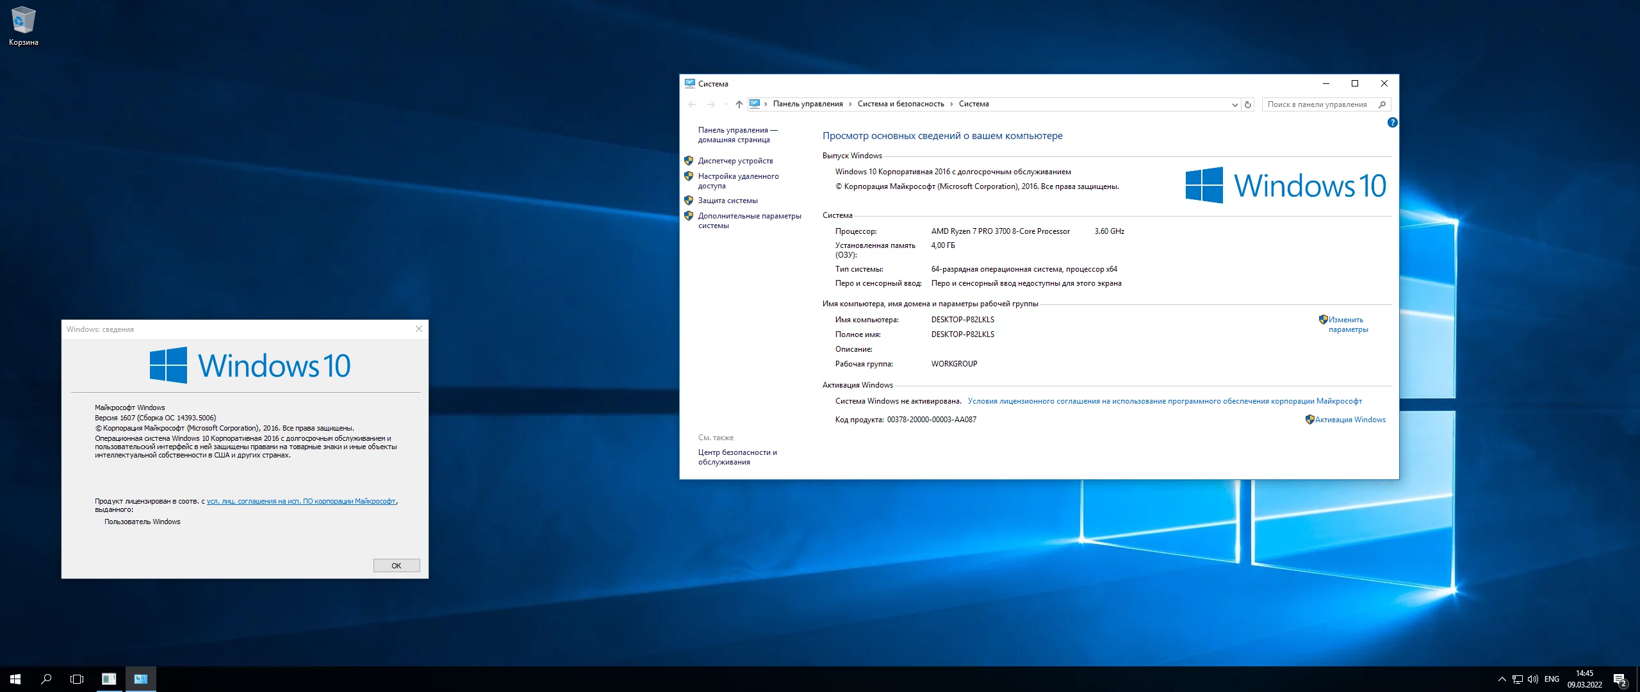The width and height of the screenshot is (1640, 692).
Task: Go to Панель управления breadcrumb
Action: point(807,104)
